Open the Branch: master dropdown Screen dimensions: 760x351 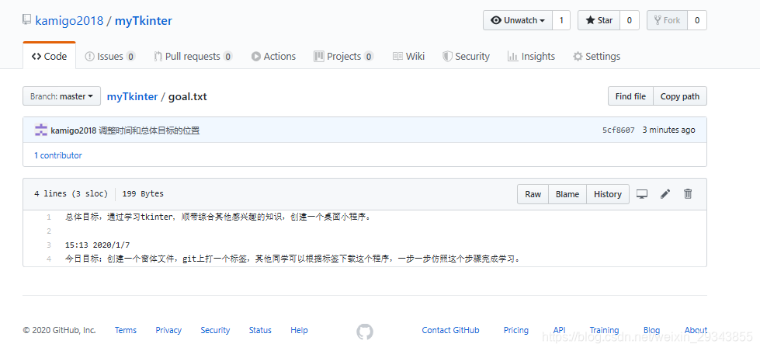pyautogui.click(x=61, y=96)
